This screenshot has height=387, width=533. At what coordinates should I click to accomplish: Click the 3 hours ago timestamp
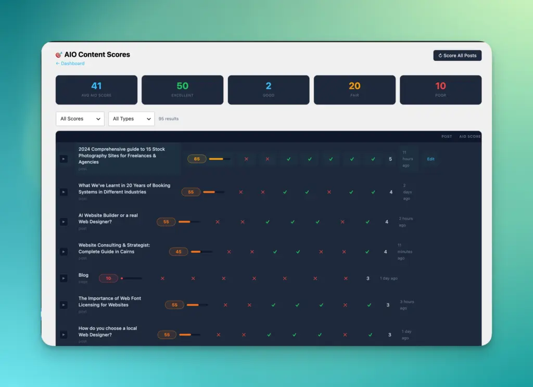click(x=407, y=305)
